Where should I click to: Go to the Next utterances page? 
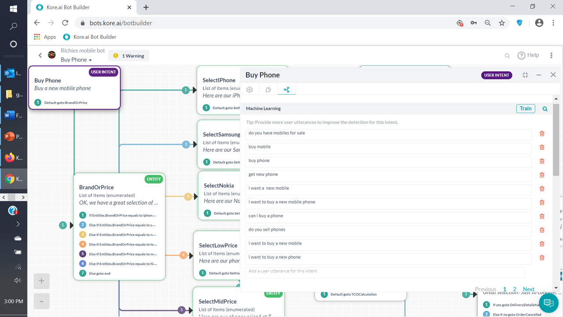pyautogui.click(x=529, y=289)
